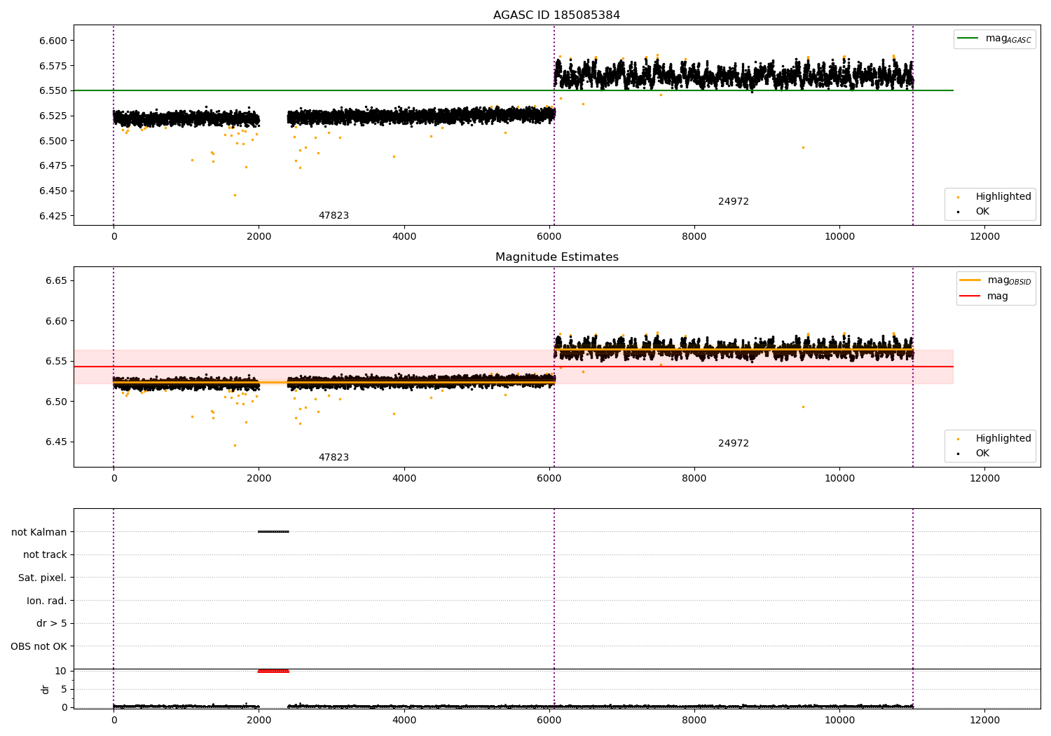The width and height of the screenshot is (1051, 736).
Task: Click the 8000 x-axis tick of the top plot
Action: [694, 237]
